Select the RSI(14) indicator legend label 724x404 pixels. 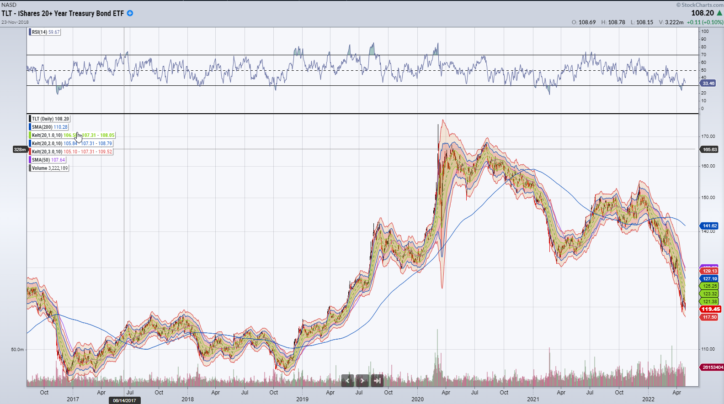coord(45,32)
